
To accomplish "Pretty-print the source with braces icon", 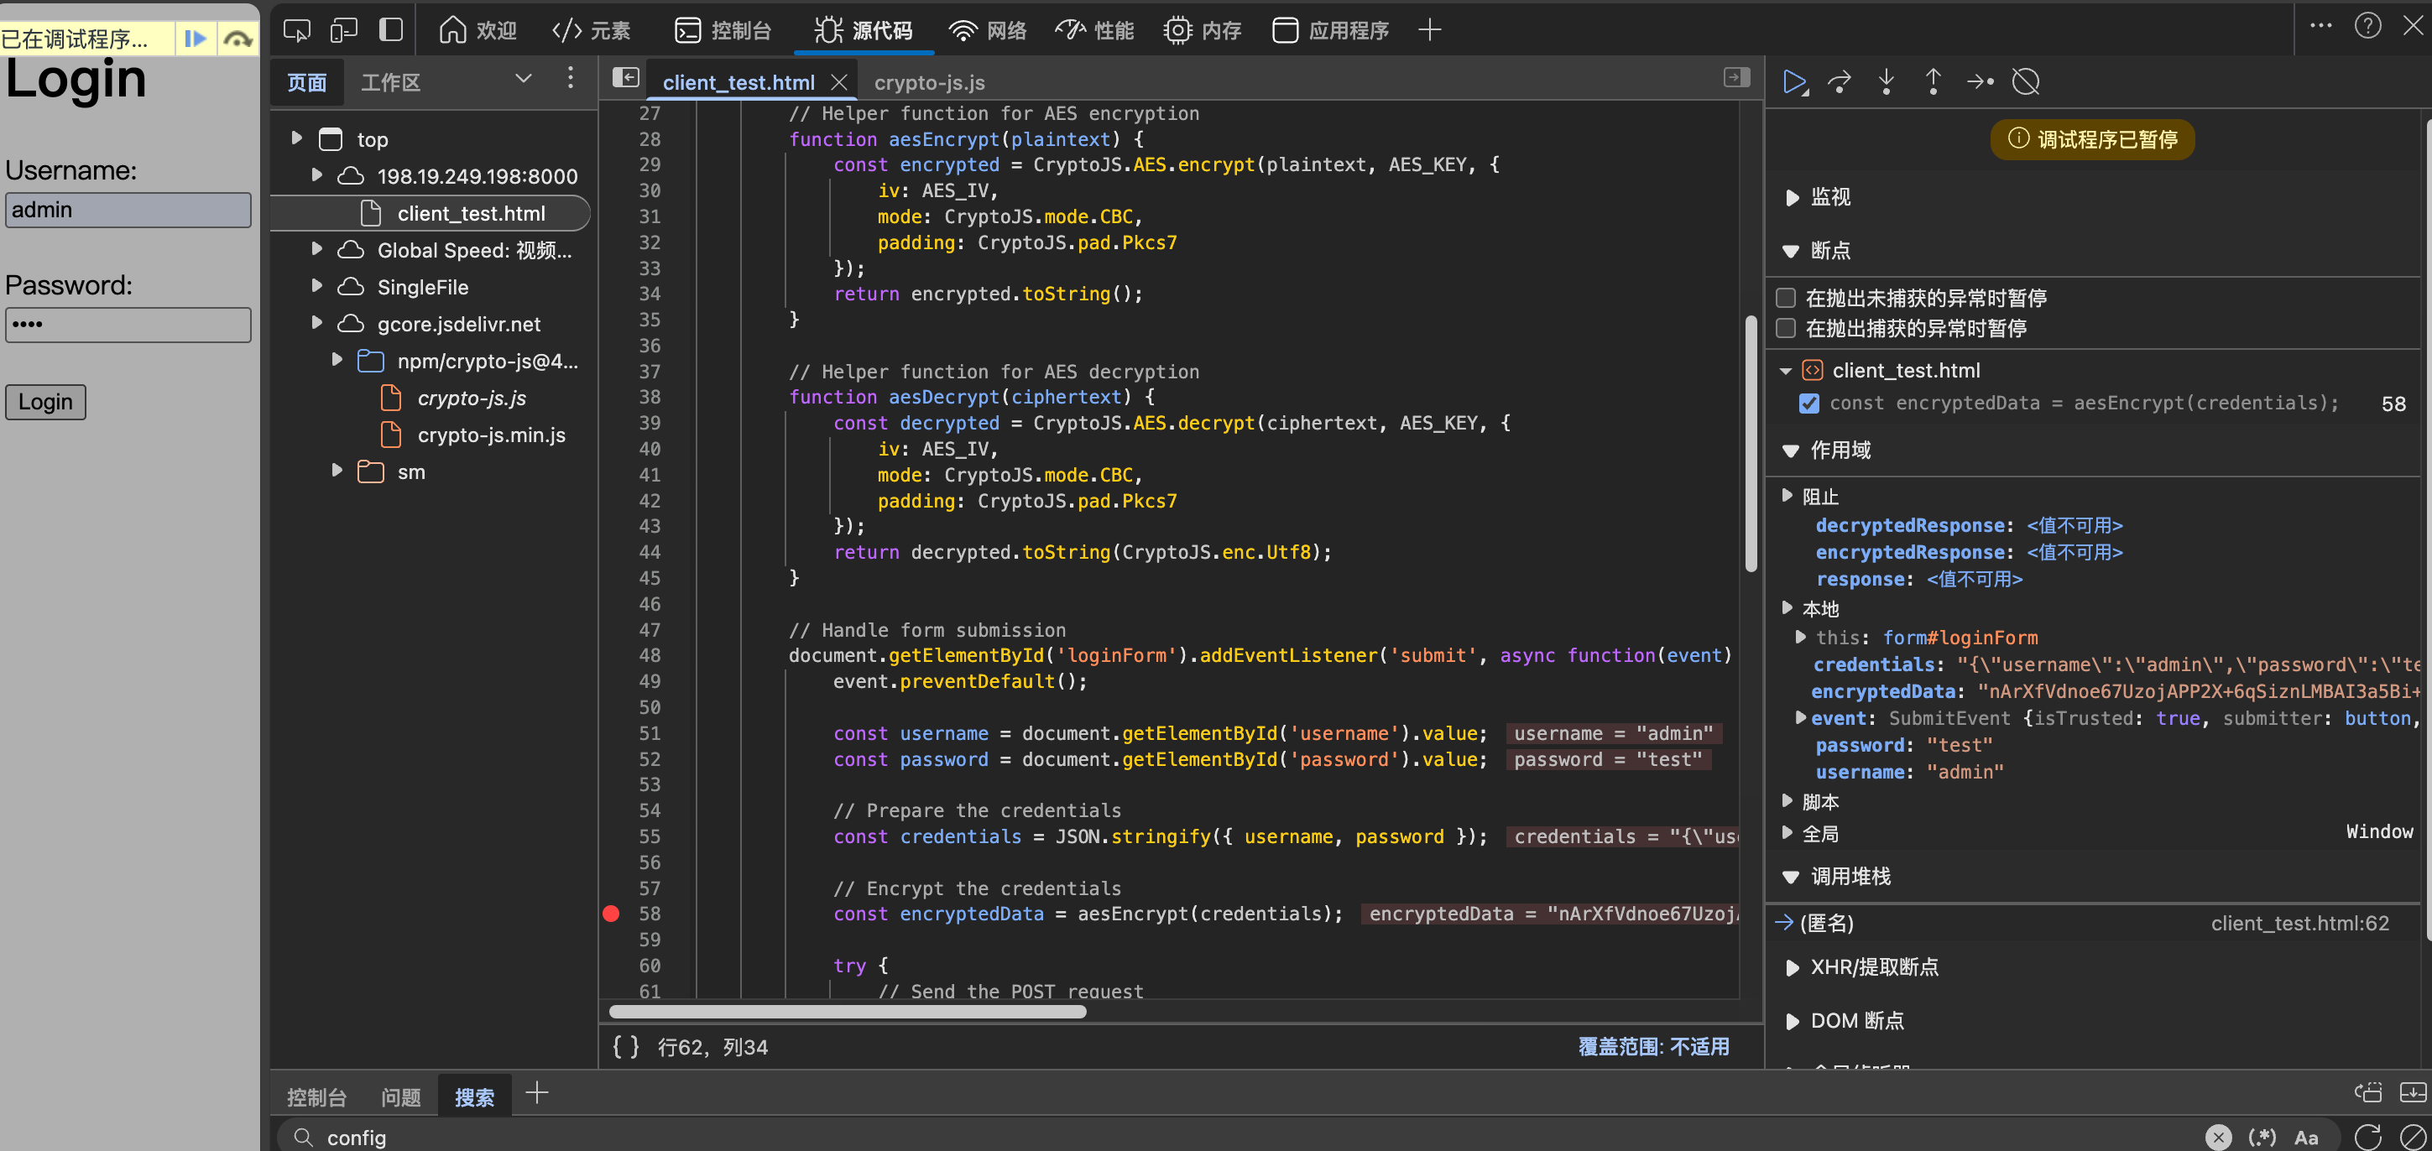I will 625,1046.
